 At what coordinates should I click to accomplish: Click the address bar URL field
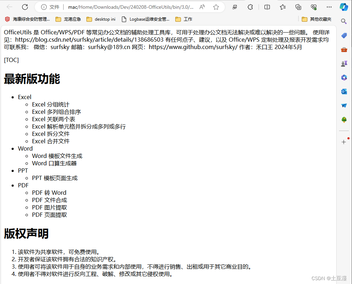(131, 7)
